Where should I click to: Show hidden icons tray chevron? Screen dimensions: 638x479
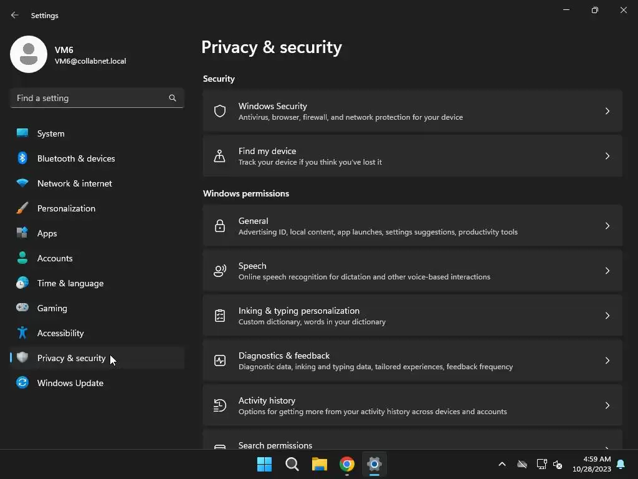[x=502, y=464]
